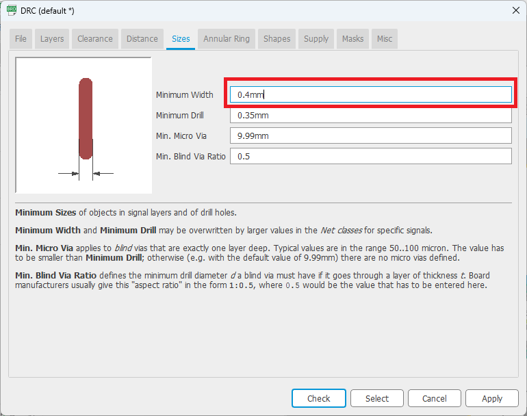Select the Distance tab
527x416 pixels.
[x=142, y=39]
